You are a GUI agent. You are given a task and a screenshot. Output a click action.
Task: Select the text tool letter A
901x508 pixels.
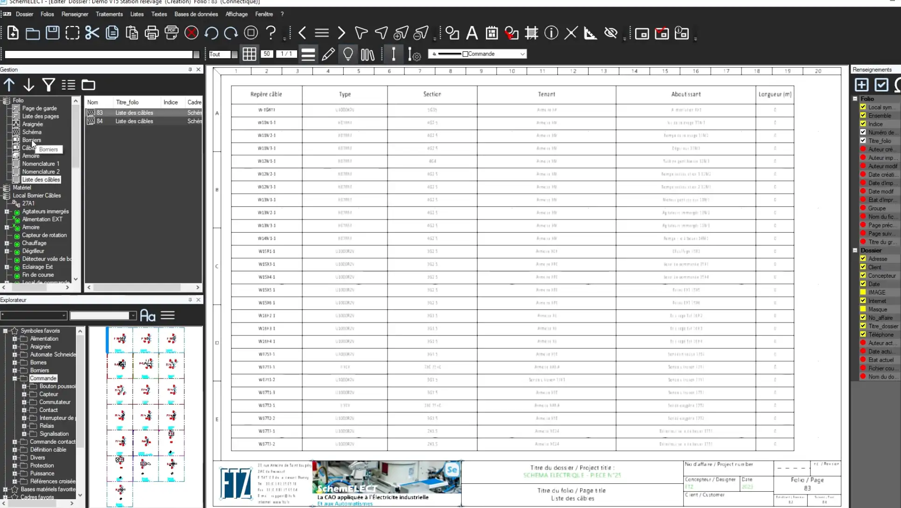pyautogui.click(x=472, y=33)
